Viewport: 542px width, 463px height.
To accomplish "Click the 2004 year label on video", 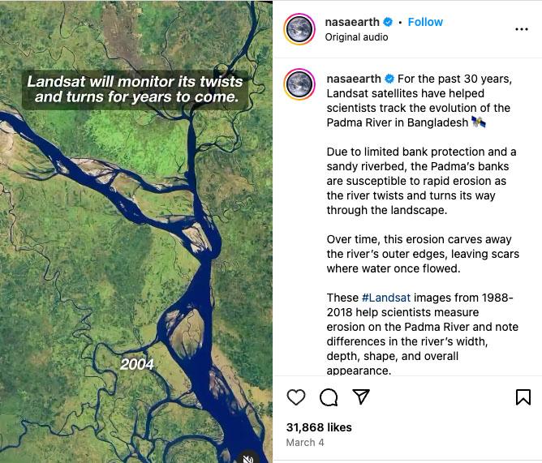I will pos(137,365).
